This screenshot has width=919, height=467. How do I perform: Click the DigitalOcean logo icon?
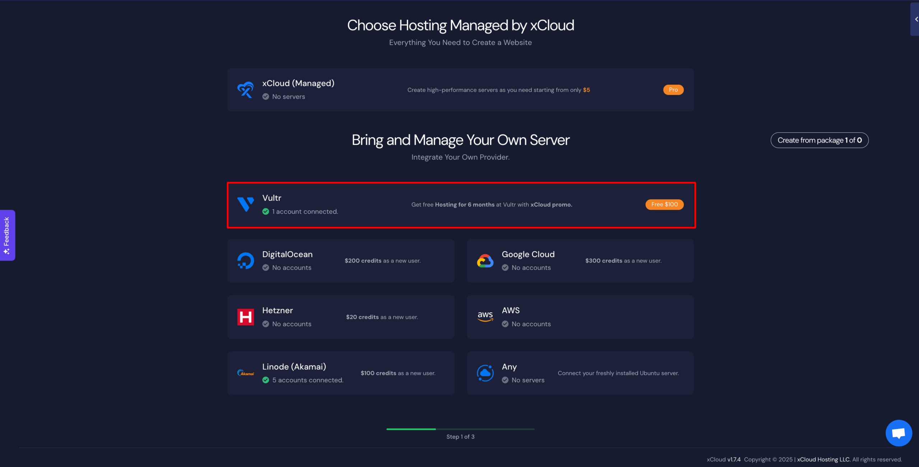click(x=246, y=260)
